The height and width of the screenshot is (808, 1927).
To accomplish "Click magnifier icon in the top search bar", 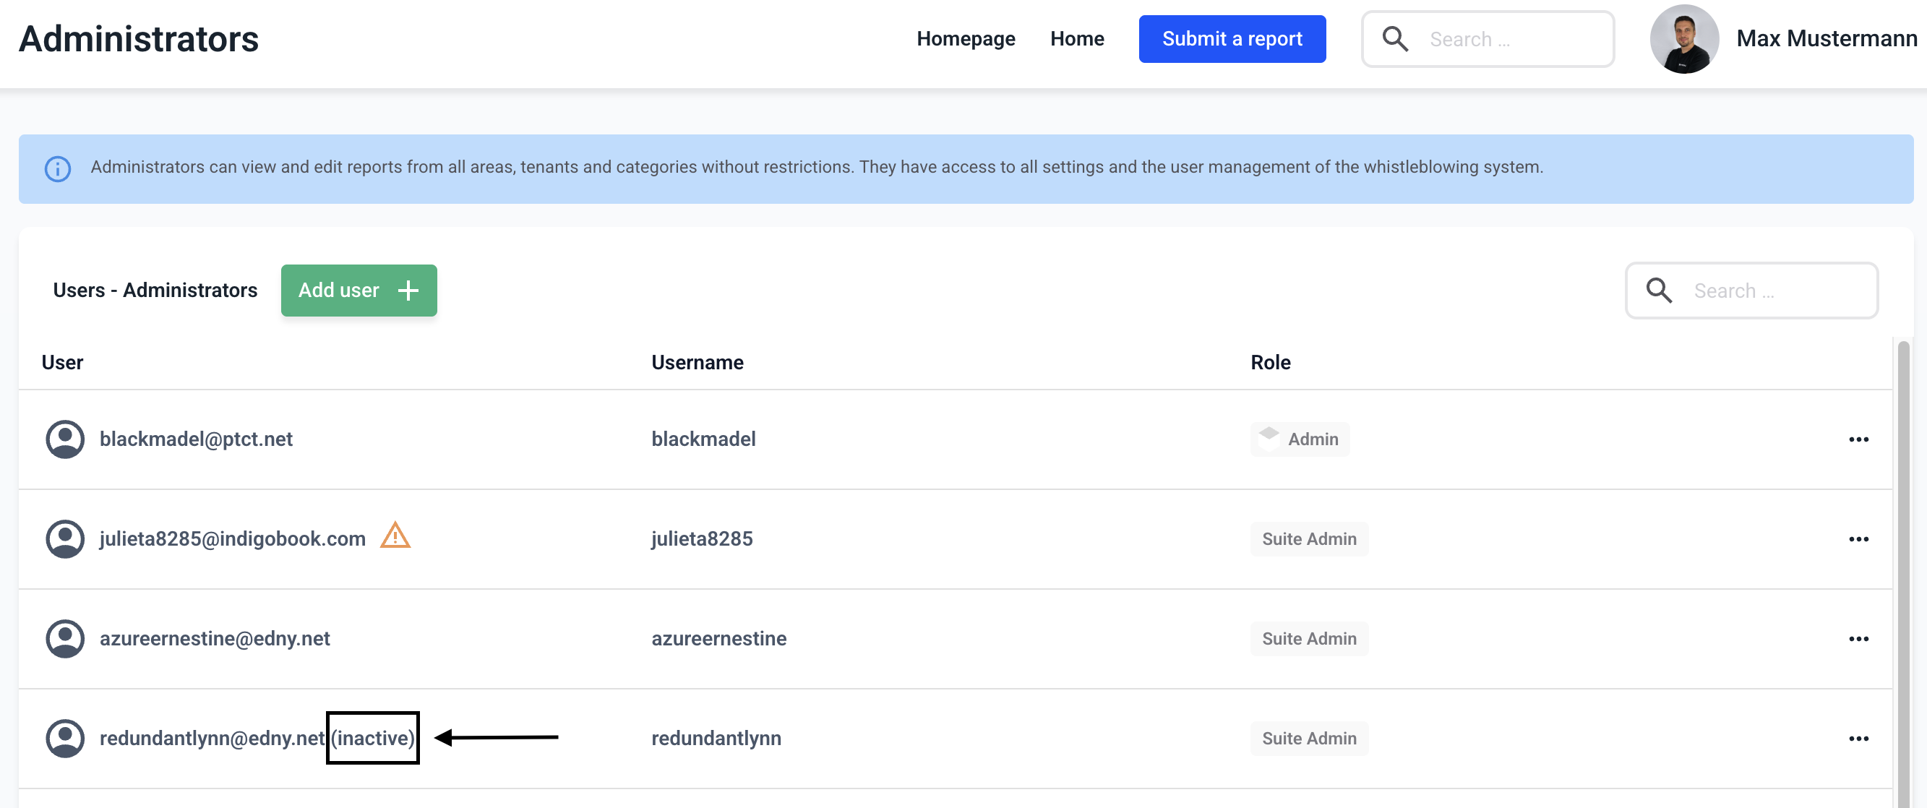I will pos(1394,39).
